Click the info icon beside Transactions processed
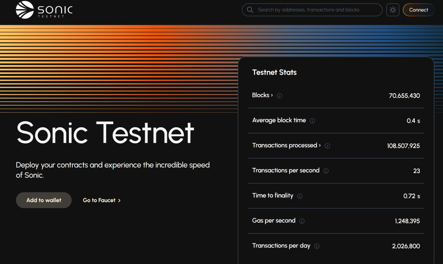443x264 pixels. pyautogui.click(x=327, y=146)
